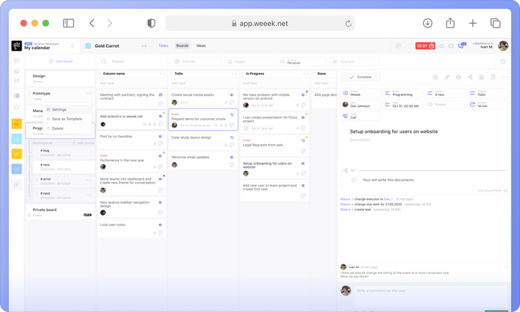520x312 pixels.
Task: Click 'Add board' in the sidebar
Action: click(x=61, y=62)
